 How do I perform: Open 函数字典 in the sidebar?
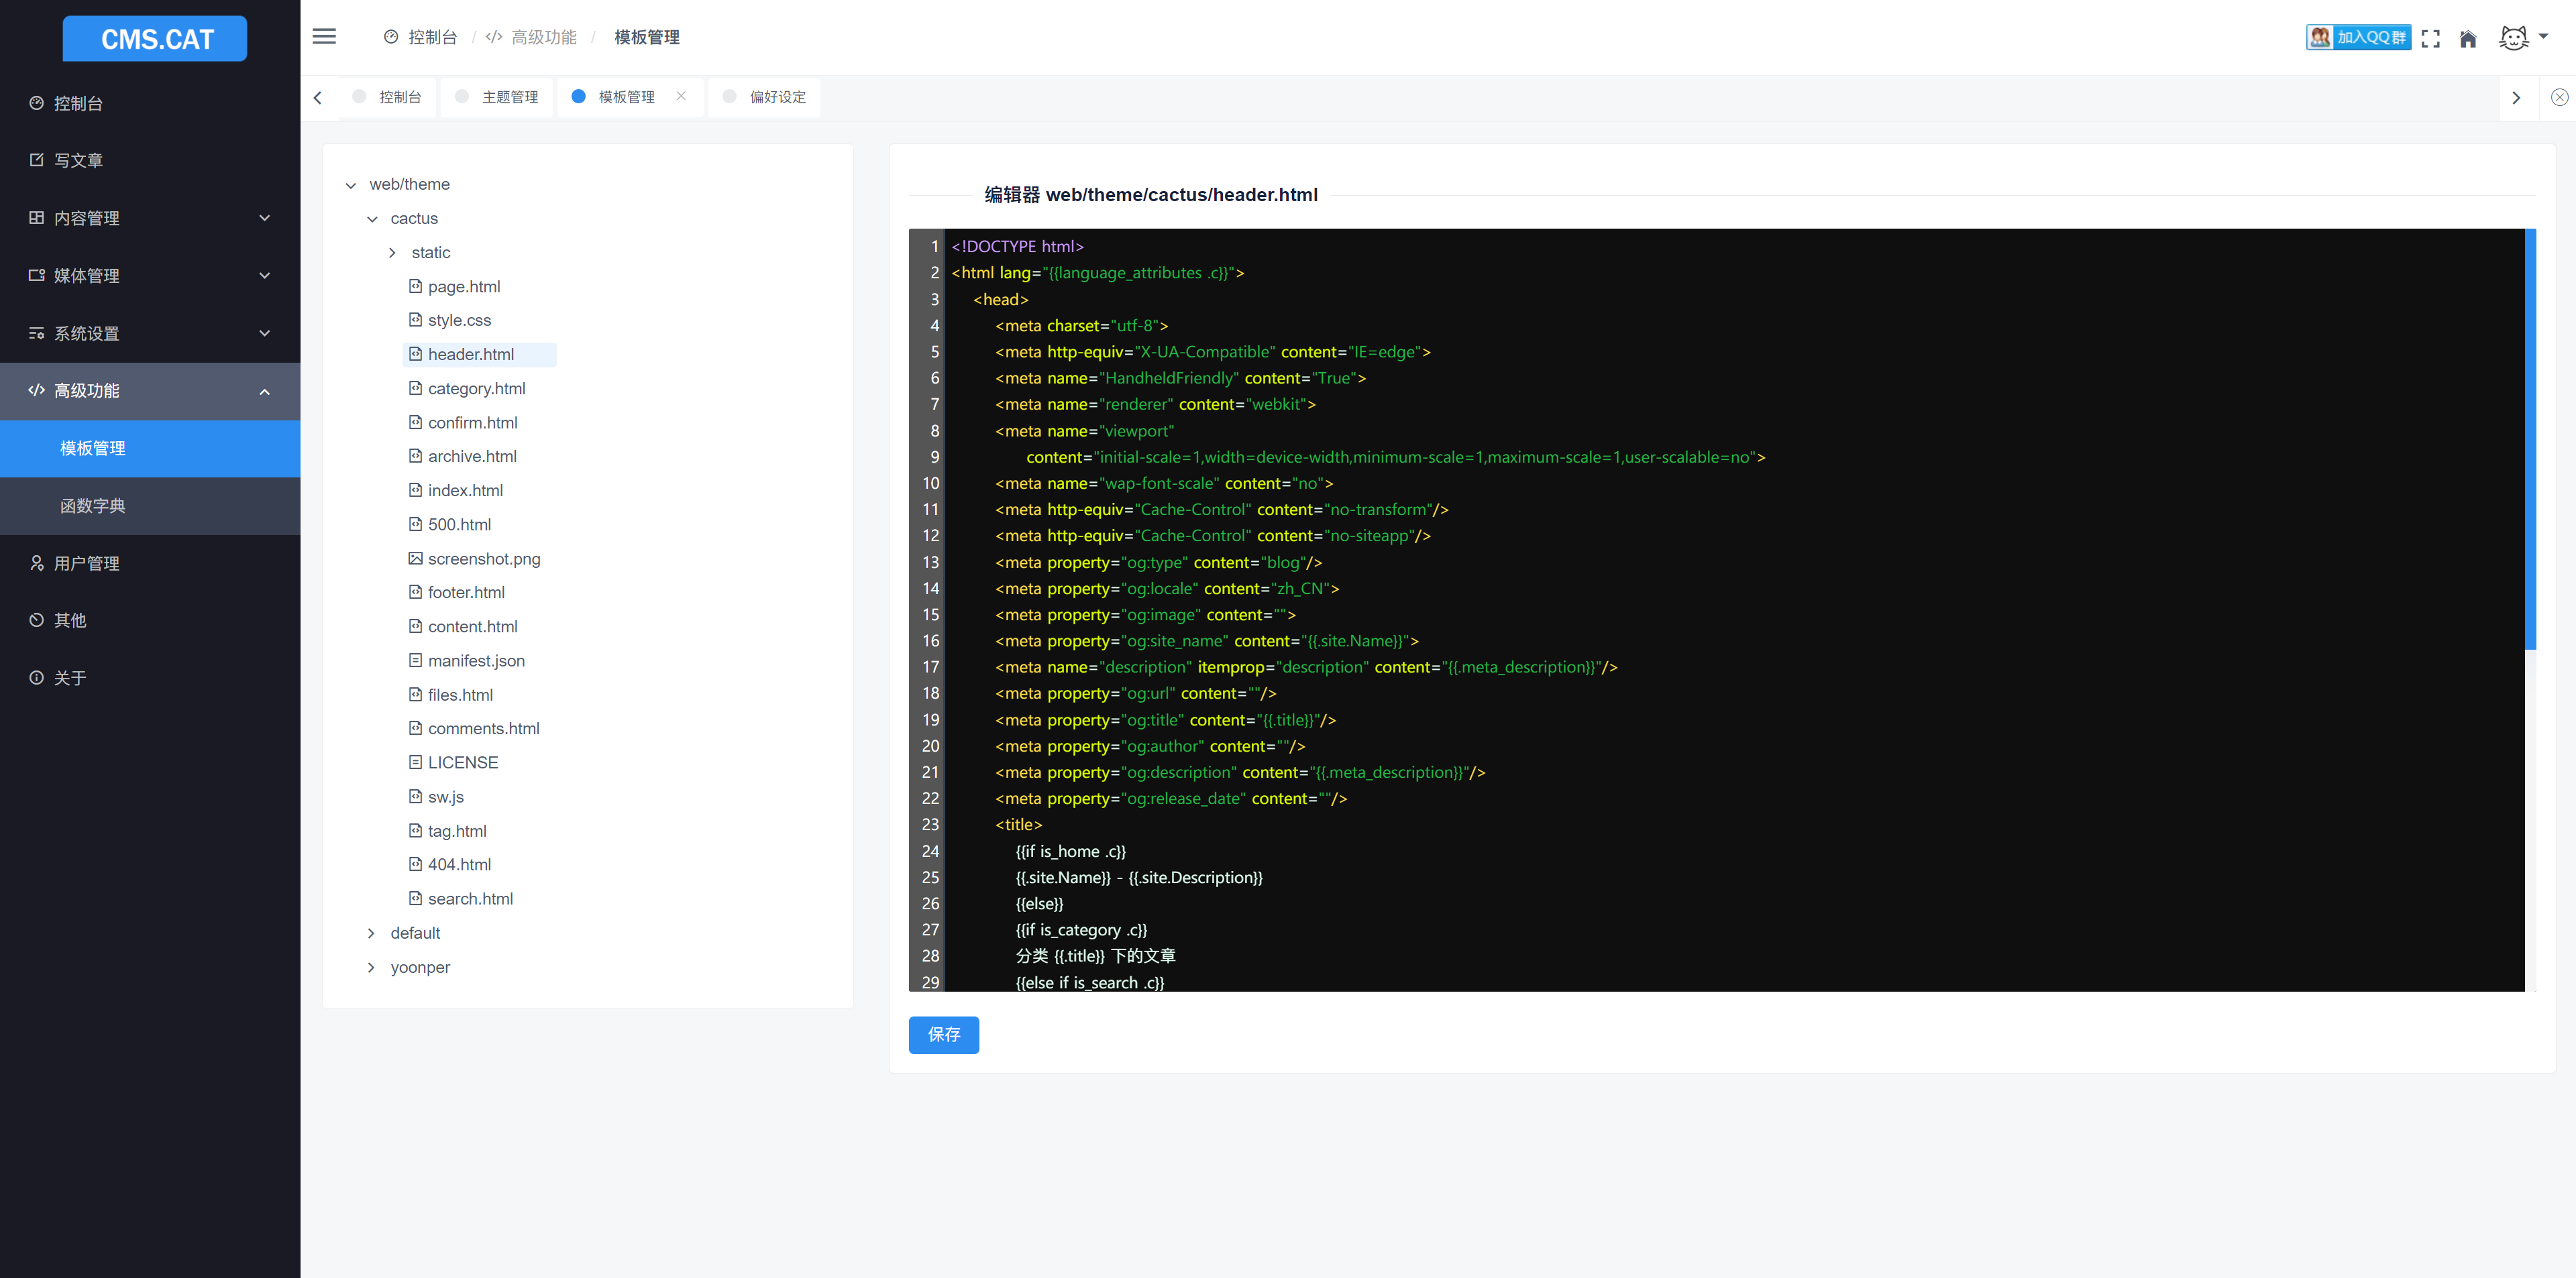tap(93, 506)
